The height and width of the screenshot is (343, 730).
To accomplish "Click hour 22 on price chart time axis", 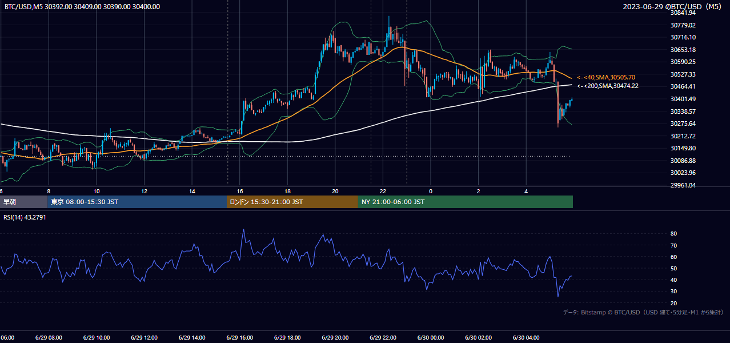I will pos(383,192).
